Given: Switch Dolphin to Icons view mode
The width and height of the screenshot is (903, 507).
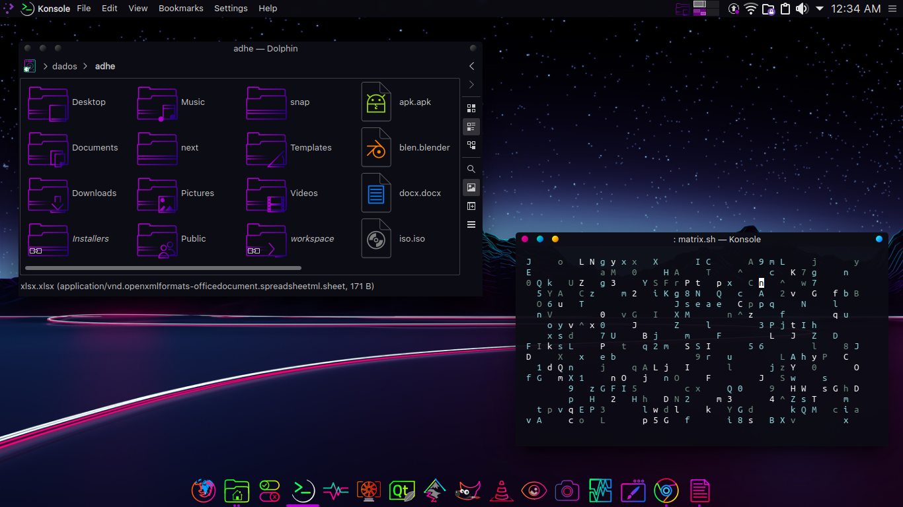Looking at the screenshot, I should (471, 108).
